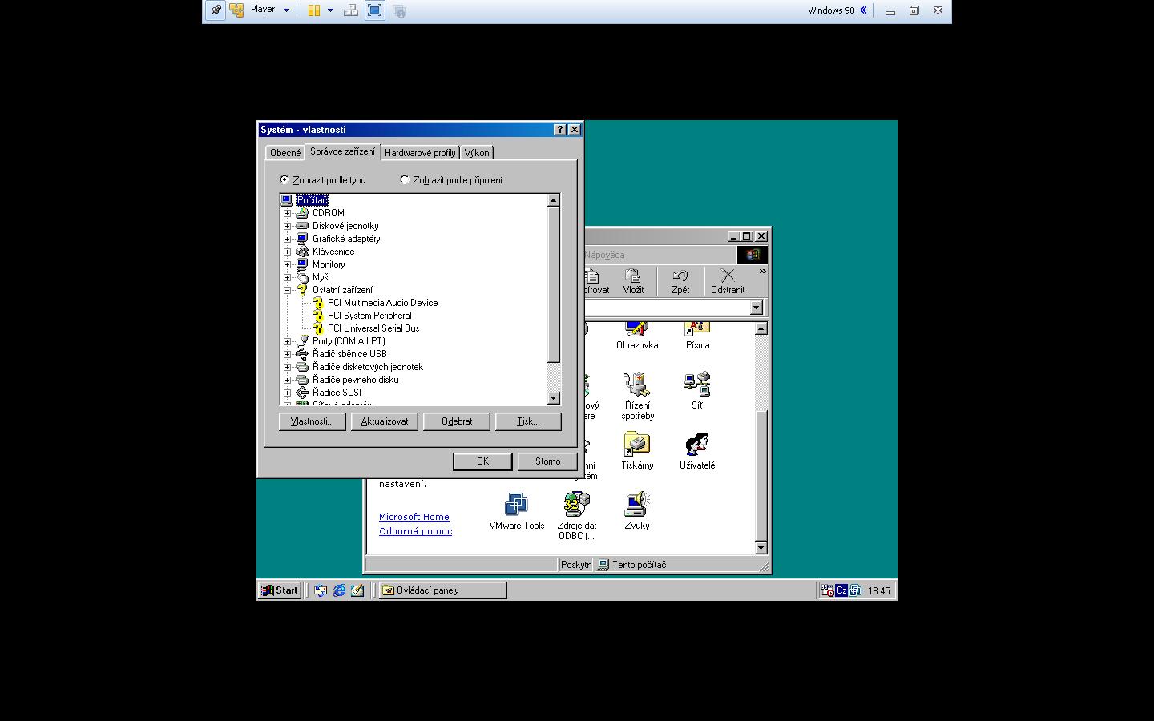Image resolution: width=1154 pixels, height=721 pixels.
Task: Select PCI Multimedia Audio Device entry
Action: pos(382,303)
